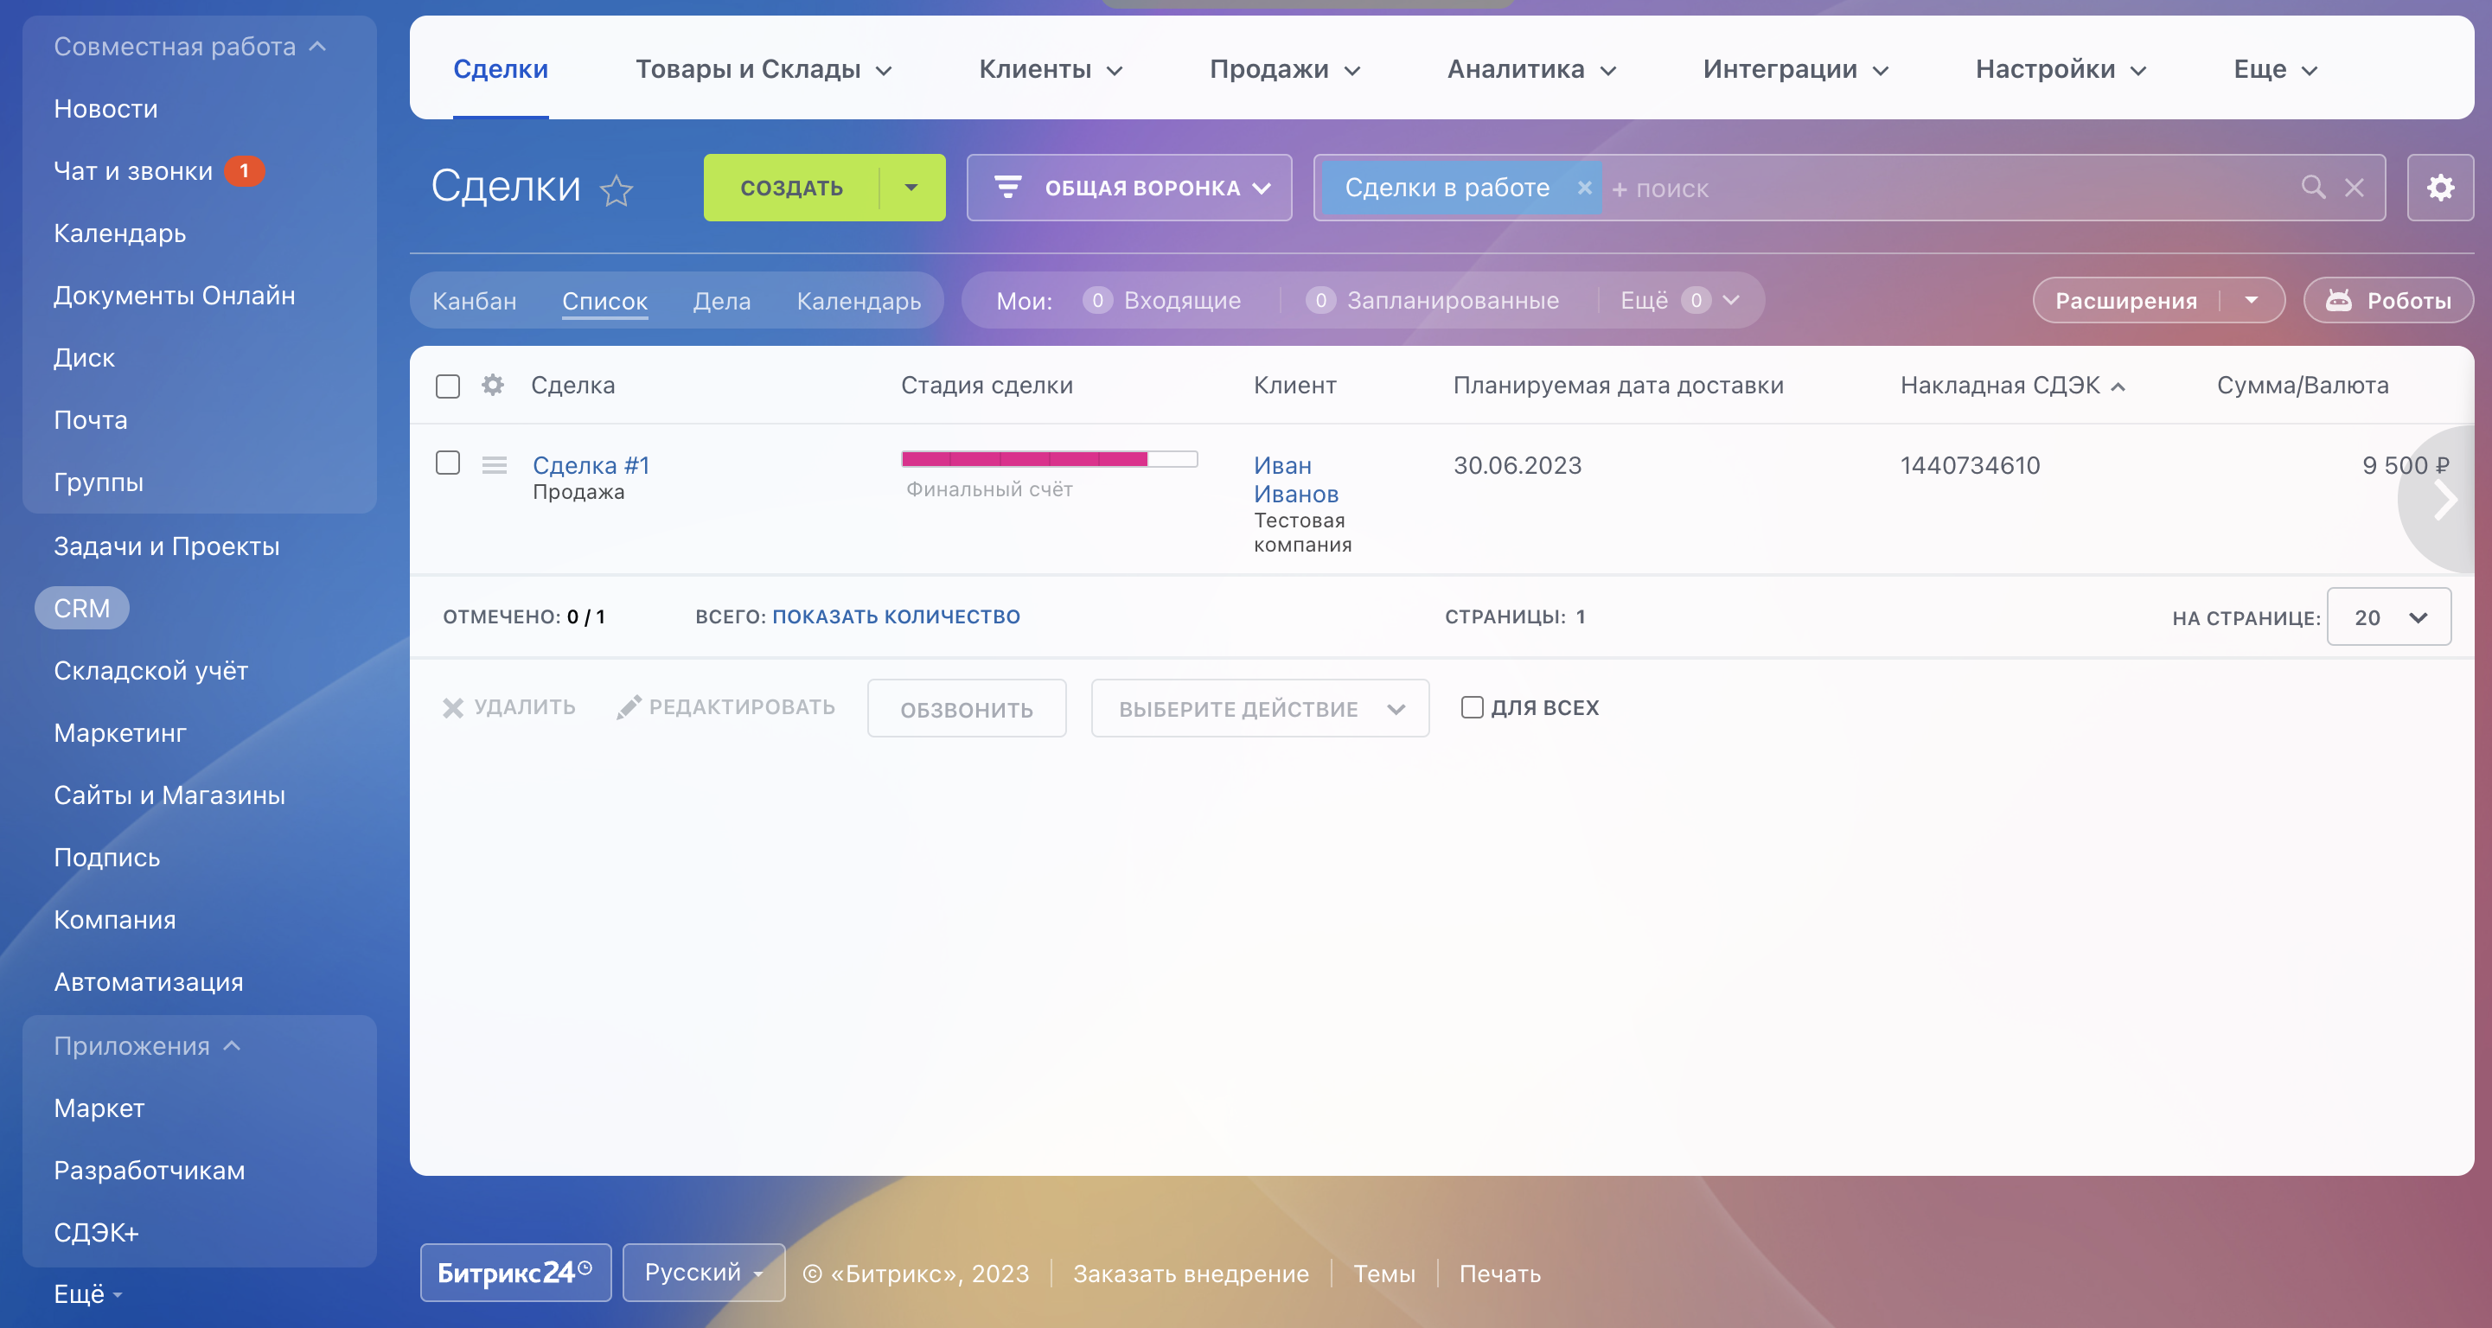Click the plus Поиск field icon

coord(1620,189)
